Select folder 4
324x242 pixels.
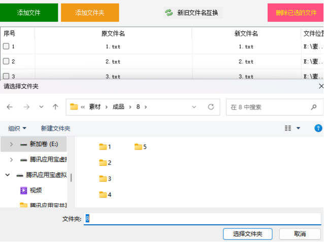pyautogui.click(x=105, y=194)
